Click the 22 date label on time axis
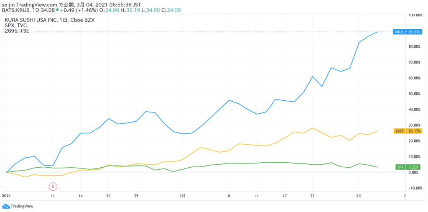 [x=313, y=196]
